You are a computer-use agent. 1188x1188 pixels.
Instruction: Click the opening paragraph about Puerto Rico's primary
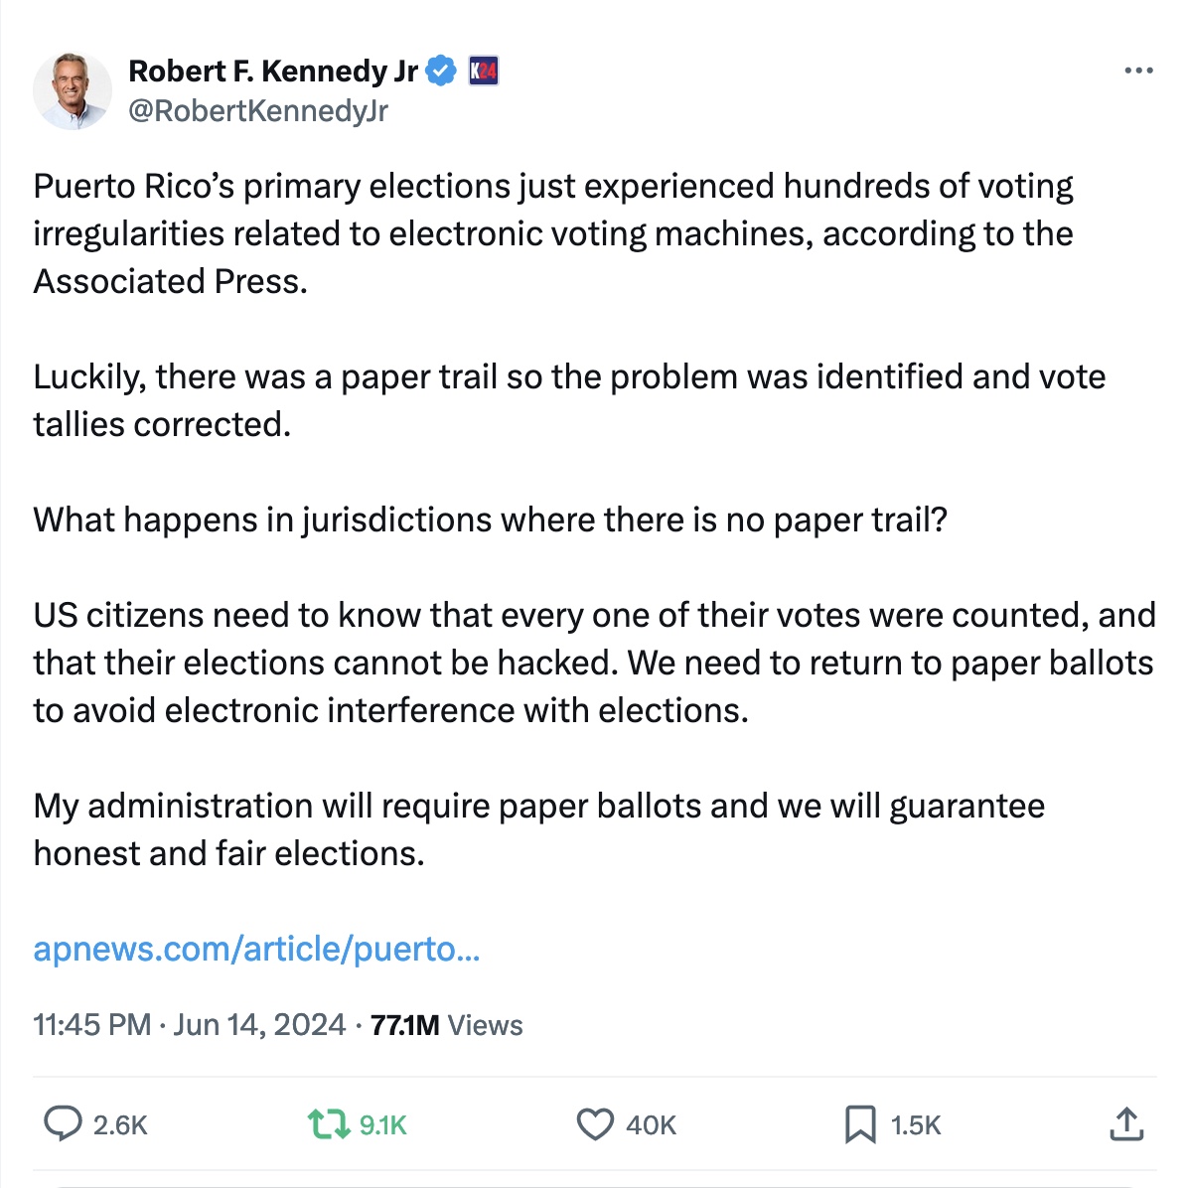tap(552, 233)
